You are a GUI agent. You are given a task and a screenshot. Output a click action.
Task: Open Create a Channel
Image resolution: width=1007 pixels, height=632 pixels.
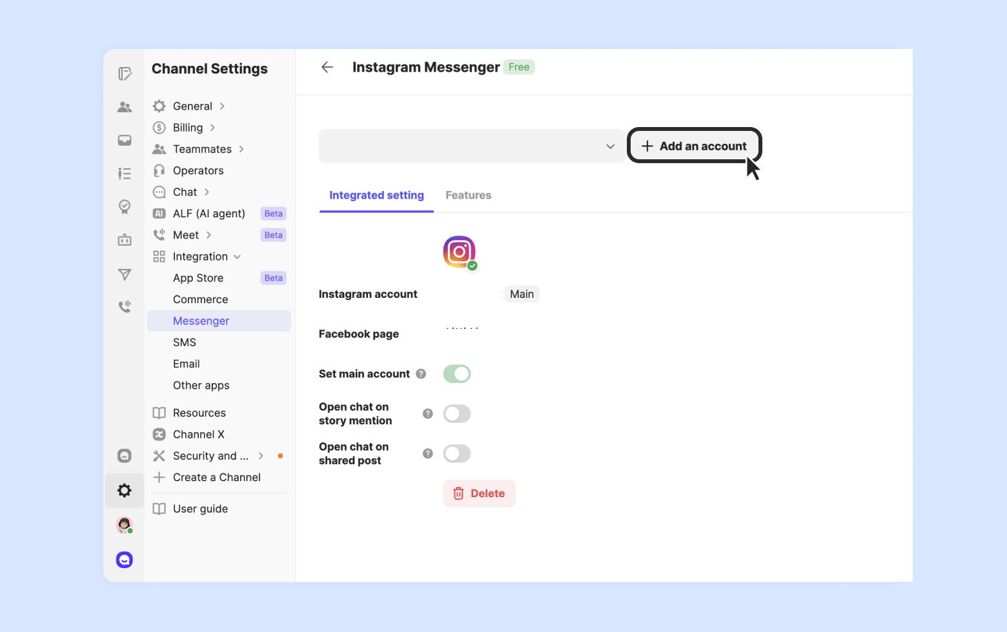click(x=216, y=477)
